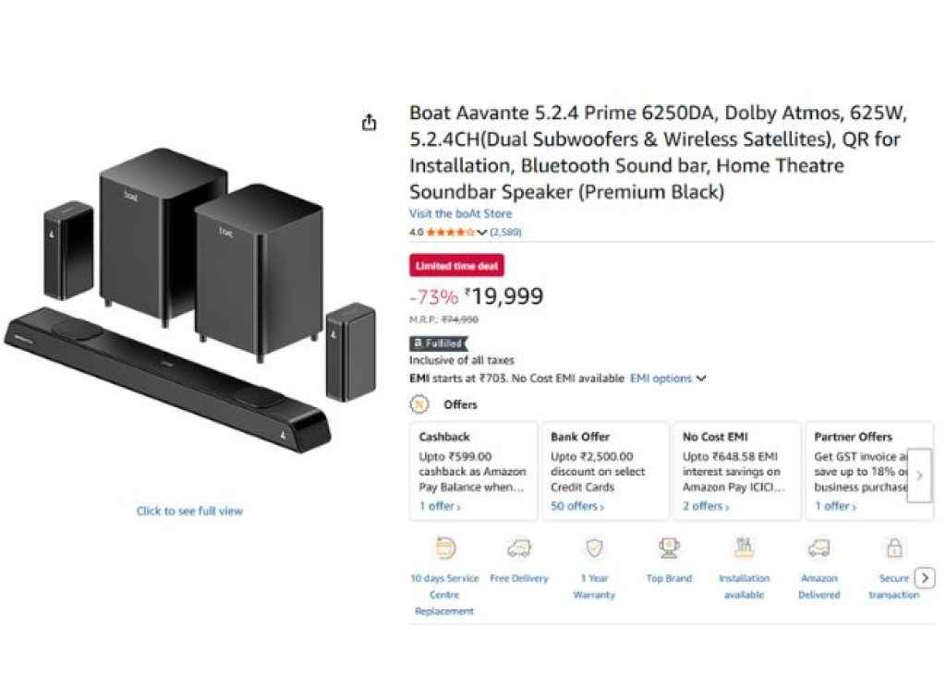Open the Bank Offer 50 offers link
Image resolution: width=946 pixels, height=698 pixels.
pyautogui.click(x=576, y=506)
